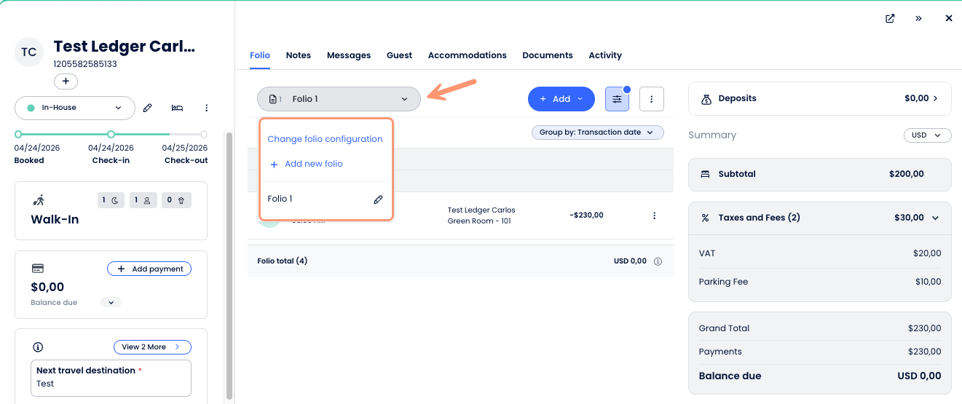Open transaction row three-dot menu
The width and height of the screenshot is (962, 404).
[654, 215]
